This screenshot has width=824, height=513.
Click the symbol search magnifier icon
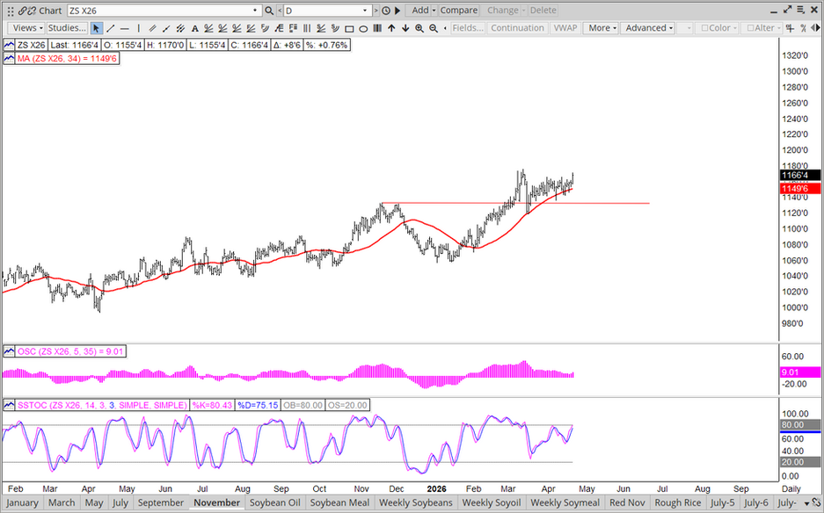(269, 11)
